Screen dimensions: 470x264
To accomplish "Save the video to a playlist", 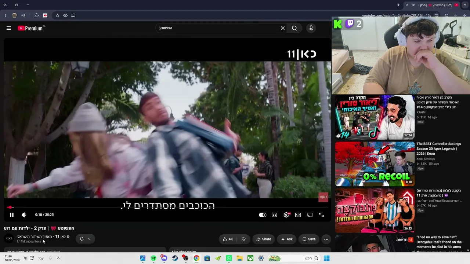I will 309,239.
